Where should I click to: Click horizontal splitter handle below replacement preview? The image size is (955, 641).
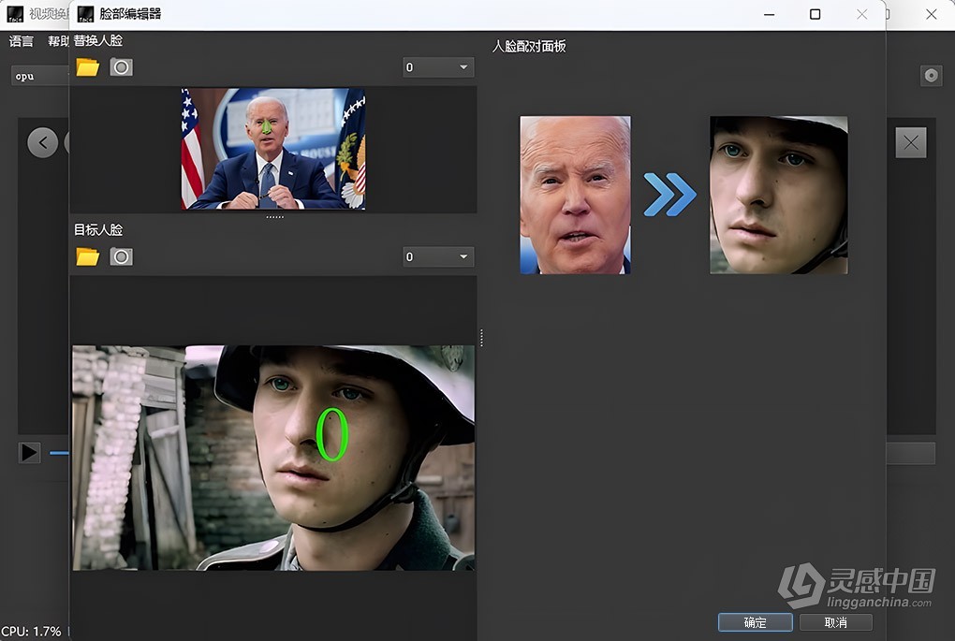click(274, 217)
